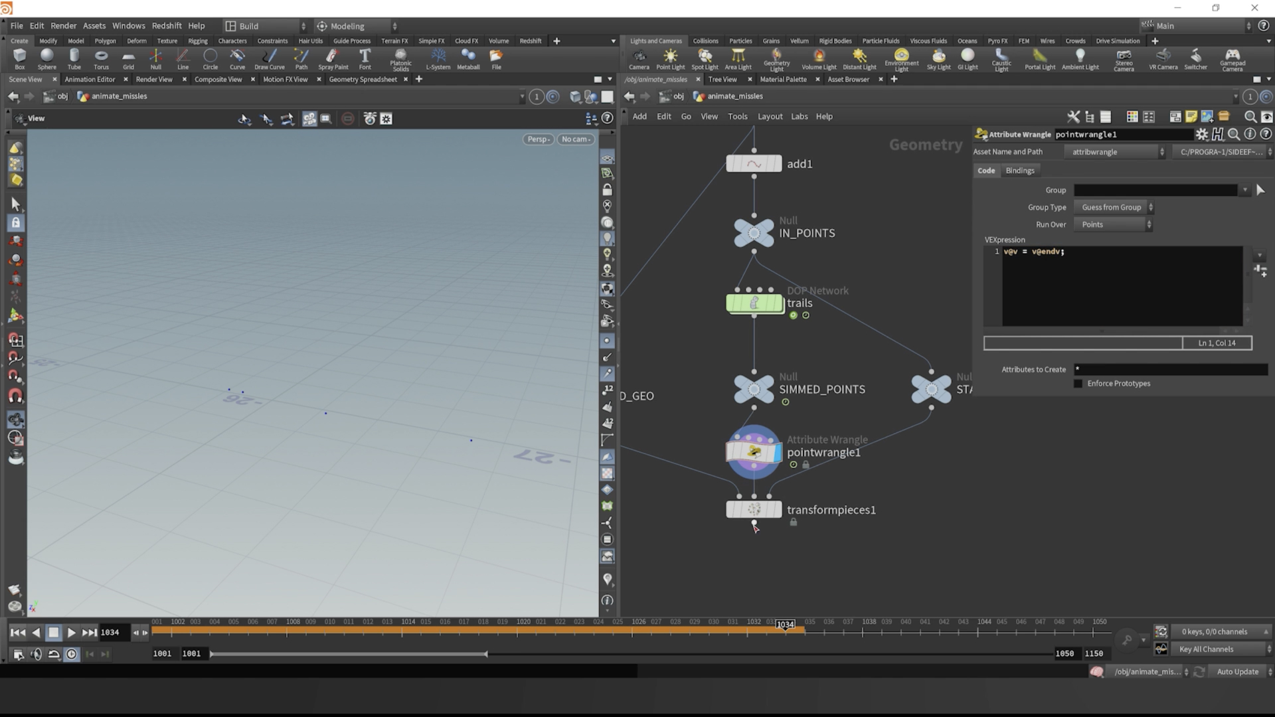Select the IN_POINTS null node

754,233
